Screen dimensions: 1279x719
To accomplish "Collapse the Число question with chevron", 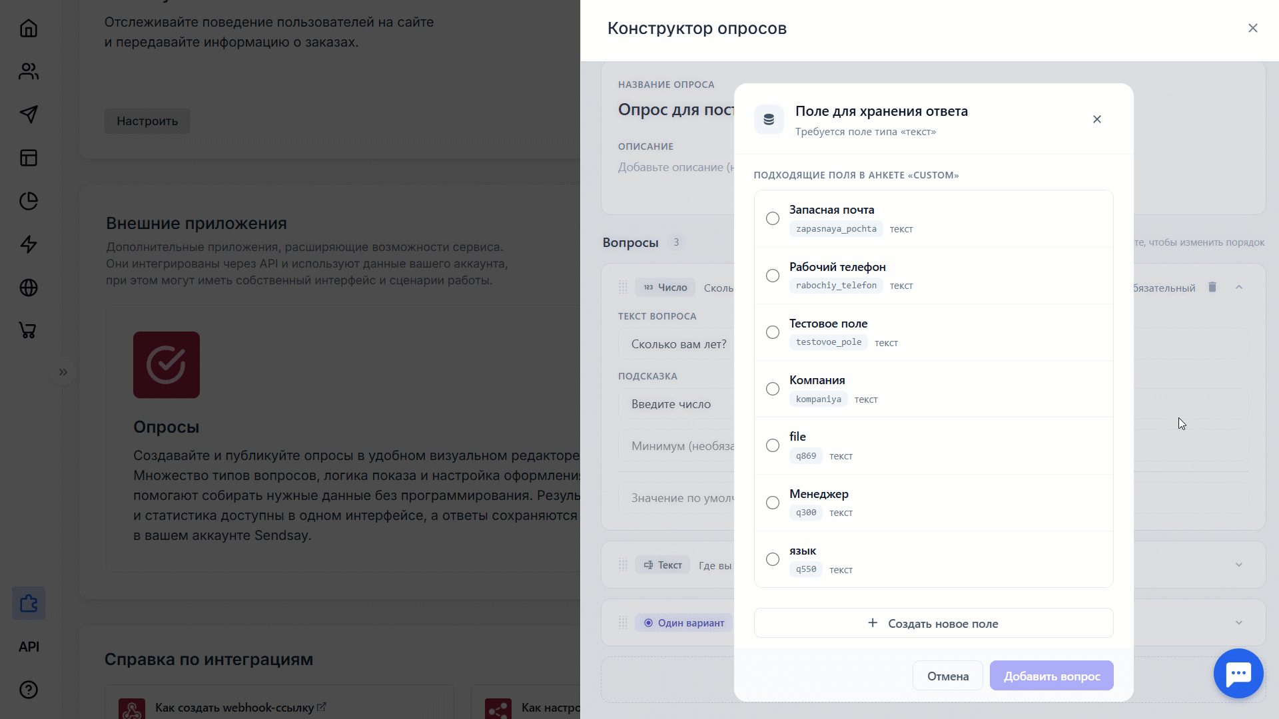I will coord(1239,287).
